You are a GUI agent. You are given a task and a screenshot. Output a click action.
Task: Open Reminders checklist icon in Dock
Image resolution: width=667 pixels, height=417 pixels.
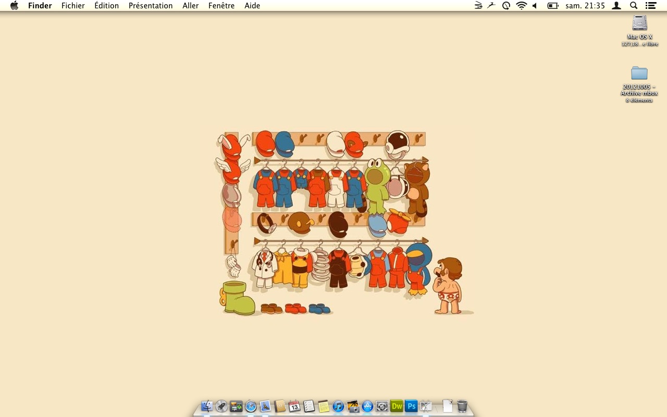coord(310,406)
